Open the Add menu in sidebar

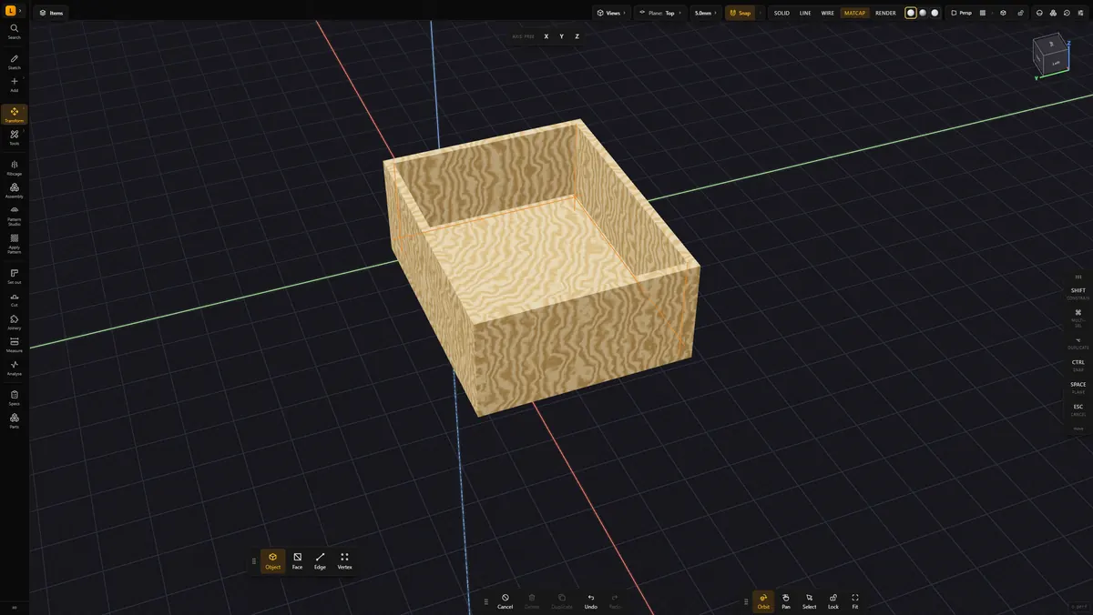(x=15, y=85)
